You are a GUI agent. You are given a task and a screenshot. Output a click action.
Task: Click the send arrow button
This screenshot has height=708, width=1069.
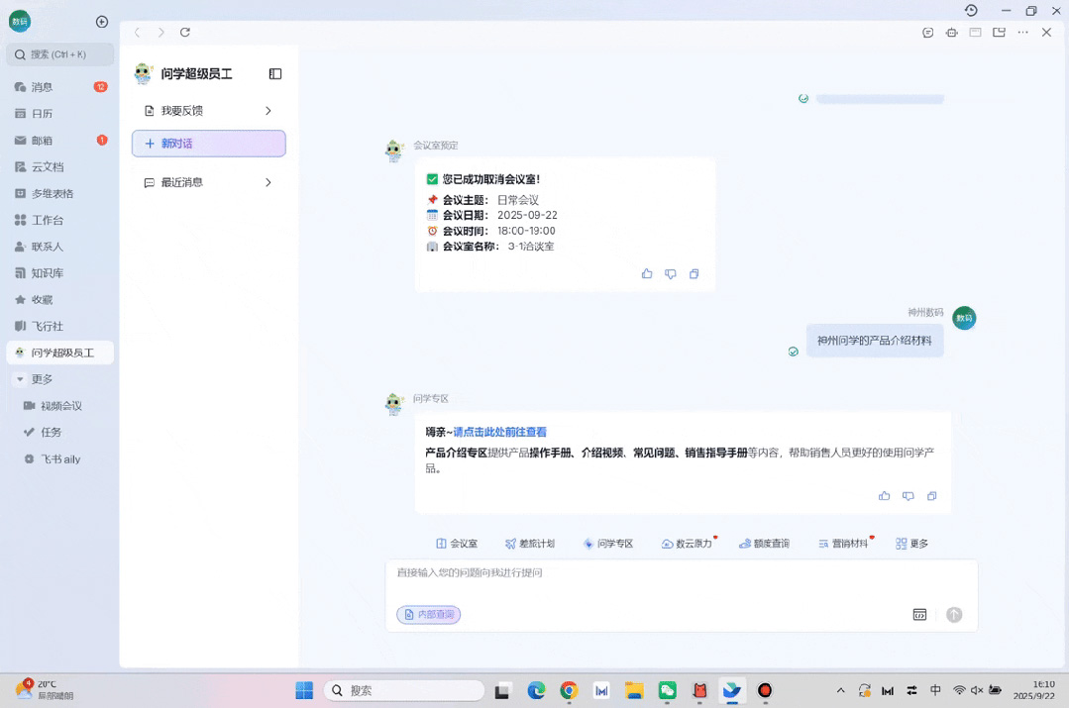954,615
